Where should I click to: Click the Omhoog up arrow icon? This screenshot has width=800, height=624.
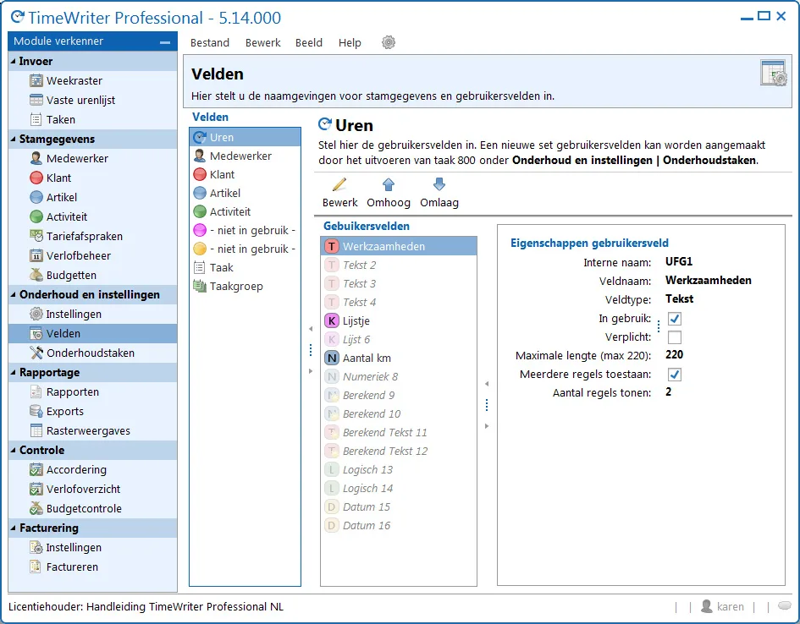(389, 184)
